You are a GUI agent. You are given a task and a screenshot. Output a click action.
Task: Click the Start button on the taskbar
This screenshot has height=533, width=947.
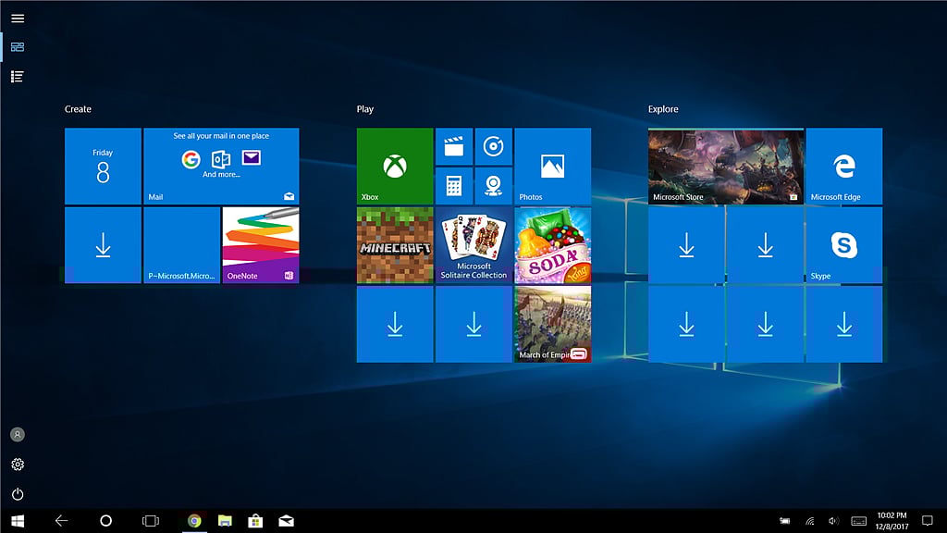pos(18,521)
